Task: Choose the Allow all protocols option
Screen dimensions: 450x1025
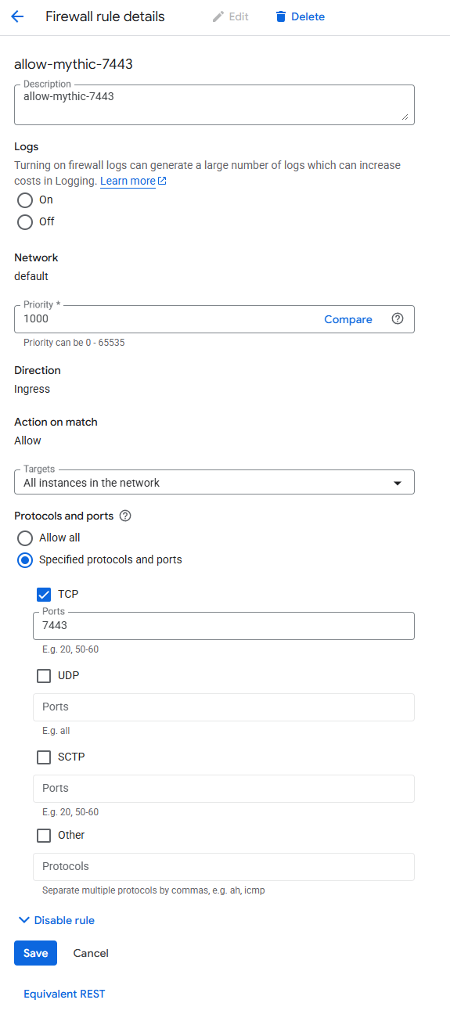Action: click(25, 538)
